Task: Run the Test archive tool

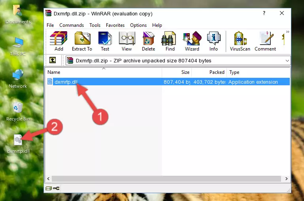Action: 105,41
